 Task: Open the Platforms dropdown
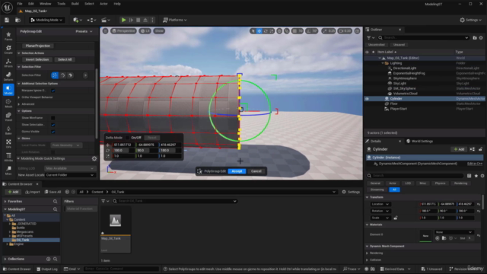175,20
